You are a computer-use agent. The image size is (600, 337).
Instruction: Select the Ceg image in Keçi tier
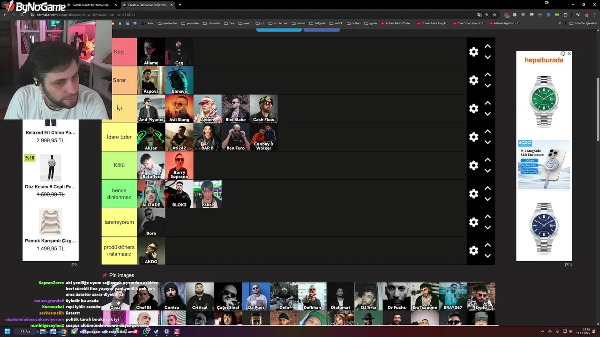pos(179,52)
